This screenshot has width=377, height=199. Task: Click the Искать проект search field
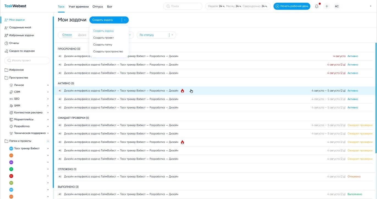click(x=27, y=61)
